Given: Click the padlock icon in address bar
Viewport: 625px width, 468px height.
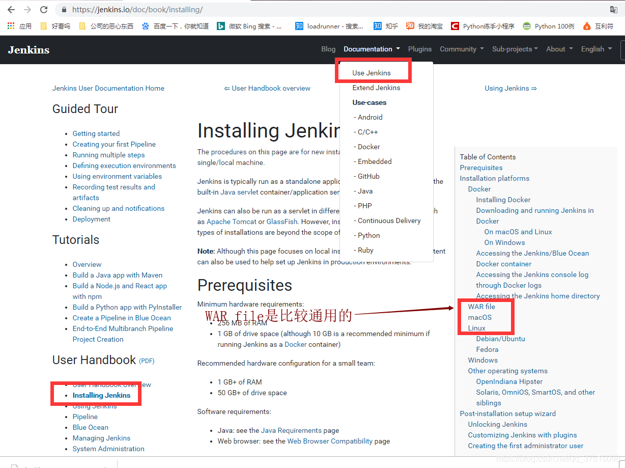Looking at the screenshot, I should click(x=64, y=10).
